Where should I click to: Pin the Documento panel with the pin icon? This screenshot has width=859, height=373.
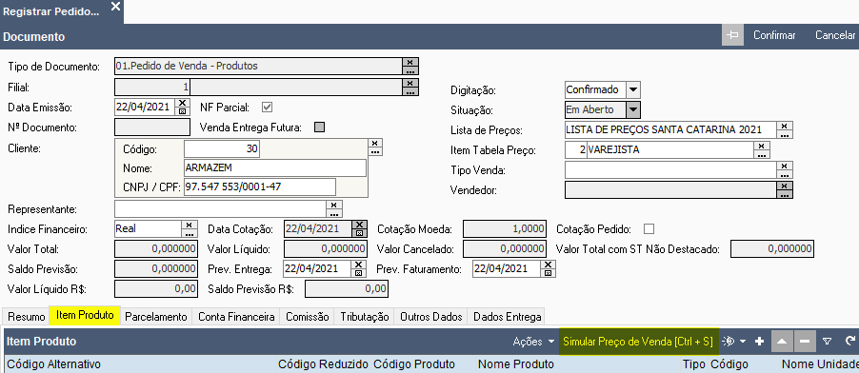pyautogui.click(x=732, y=35)
